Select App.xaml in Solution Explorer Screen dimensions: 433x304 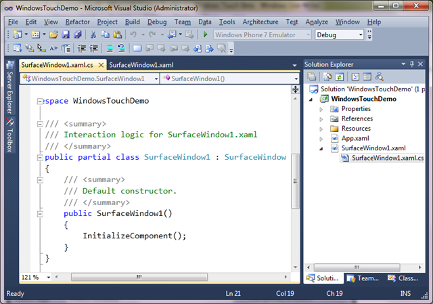click(x=355, y=138)
